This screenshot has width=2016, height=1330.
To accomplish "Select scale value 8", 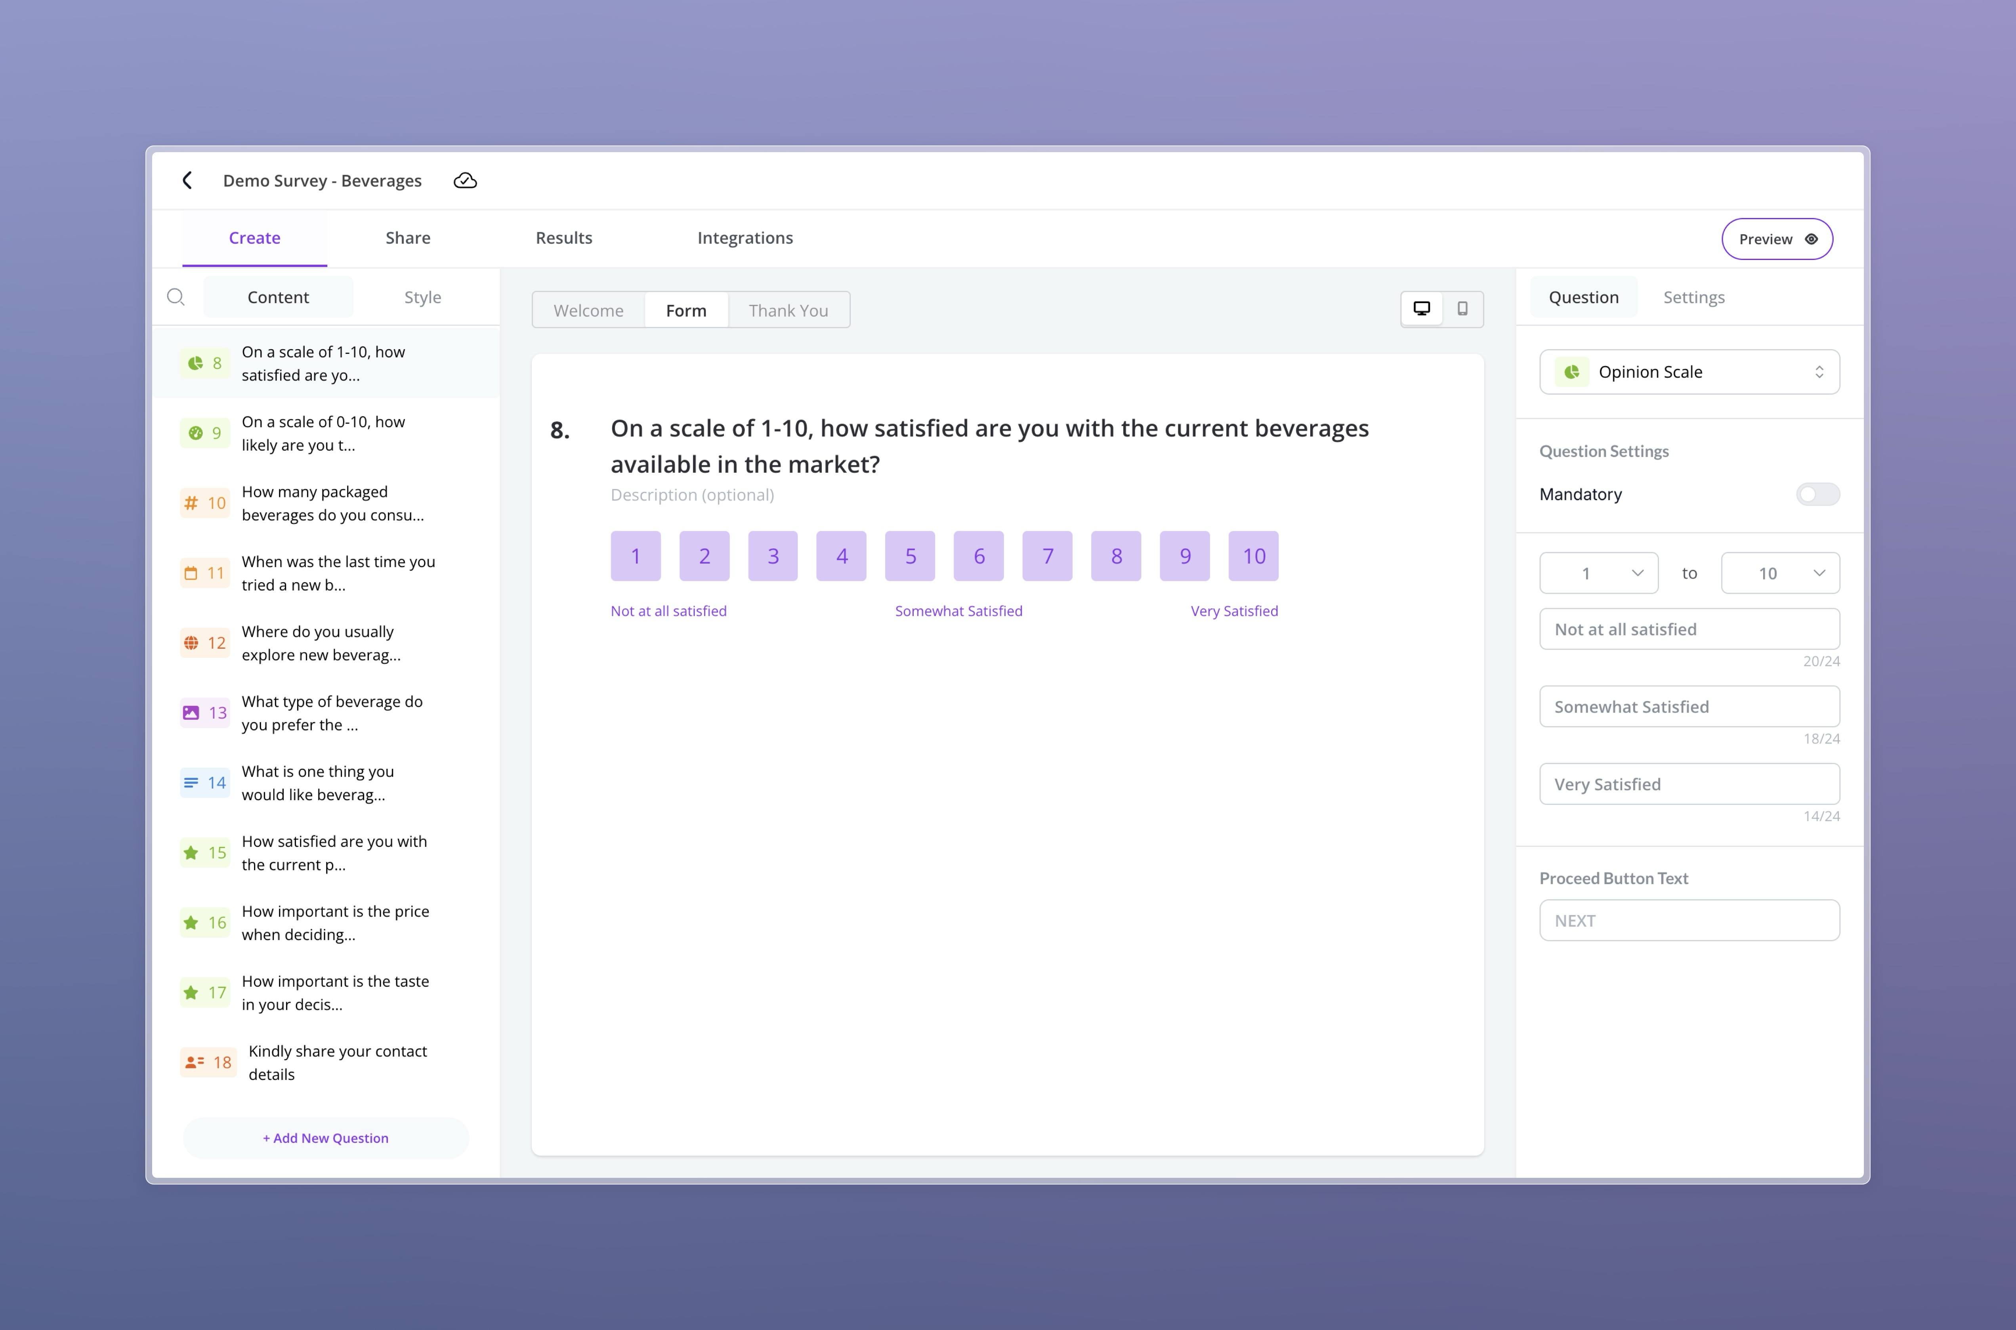I will coord(1116,556).
